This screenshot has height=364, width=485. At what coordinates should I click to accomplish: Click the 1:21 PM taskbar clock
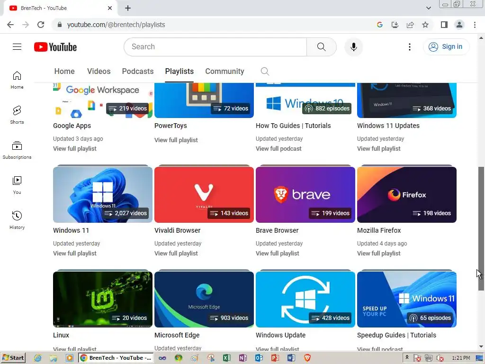pyautogui.click(x=460, y=358)
